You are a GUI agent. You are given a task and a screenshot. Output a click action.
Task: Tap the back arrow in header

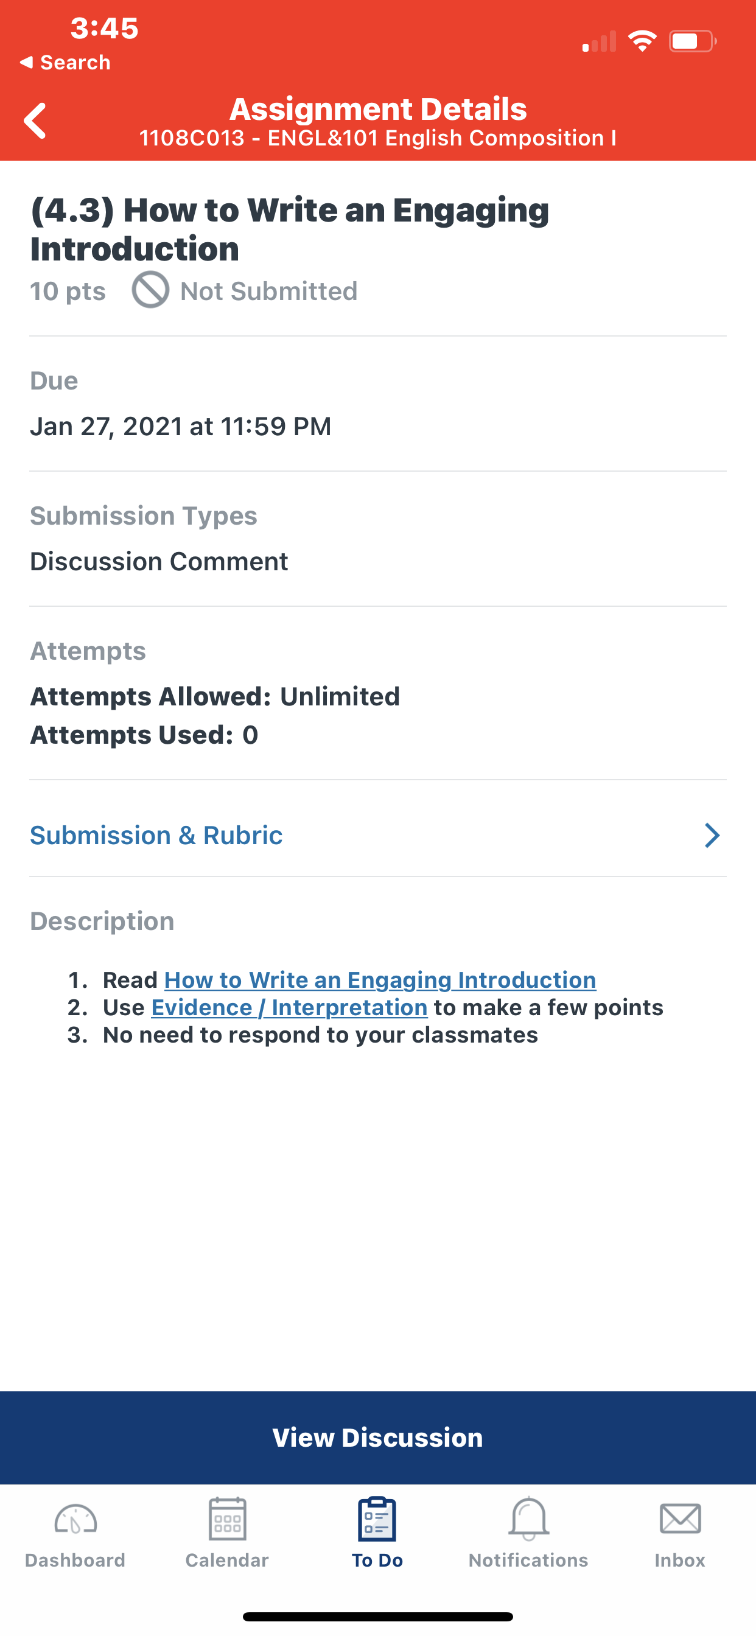[35, 121]
